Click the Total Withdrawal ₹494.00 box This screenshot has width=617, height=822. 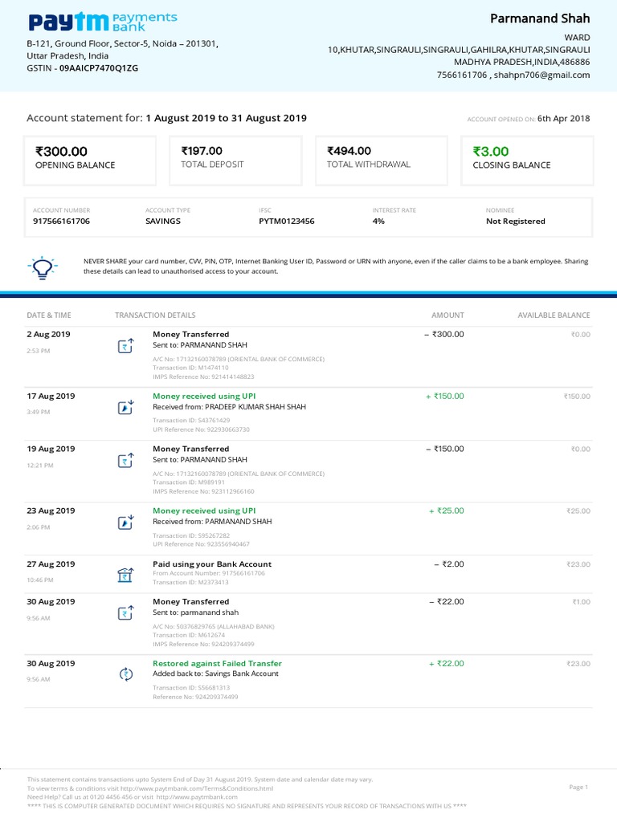pyautogui.click(x=382, y=161)
